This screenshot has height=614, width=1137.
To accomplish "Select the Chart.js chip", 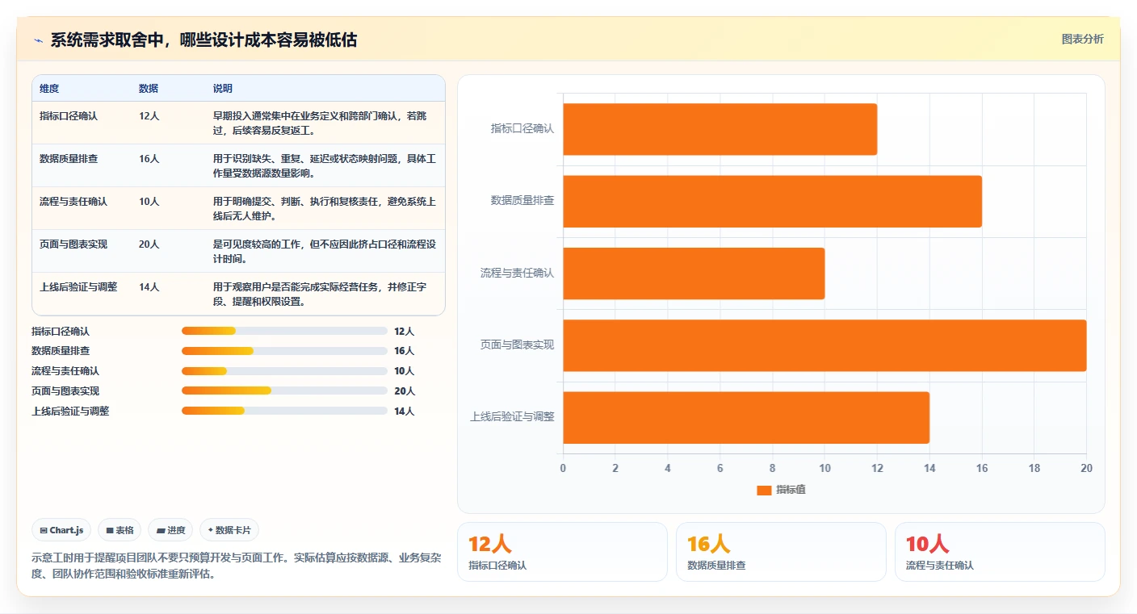I will [x=62, y=530].
